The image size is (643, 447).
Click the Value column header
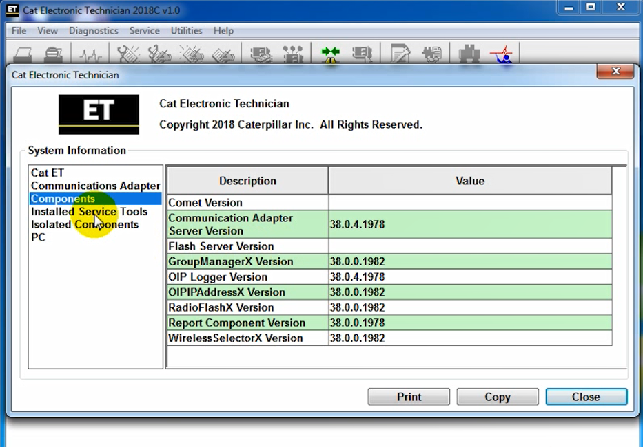click(x=469, y=181)
